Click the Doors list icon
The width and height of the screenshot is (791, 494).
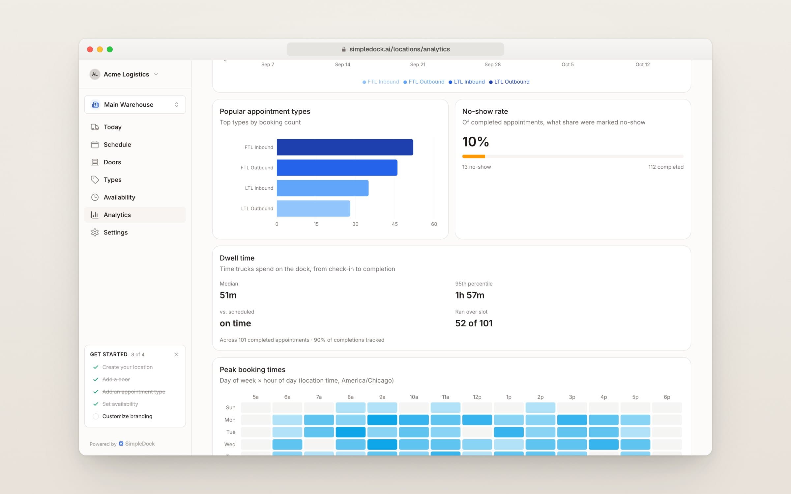click(x=95, y=162)
